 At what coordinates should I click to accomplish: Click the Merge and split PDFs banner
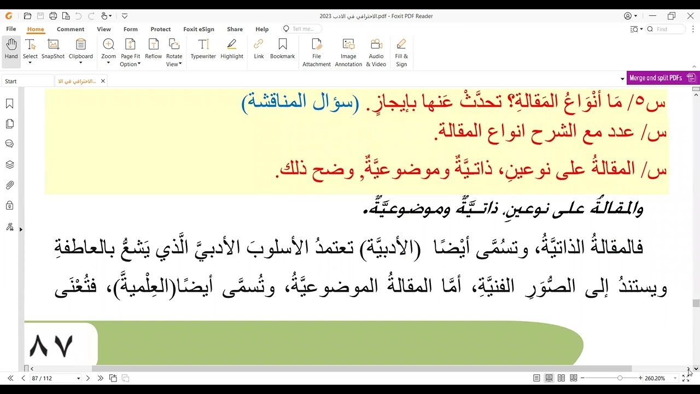pyautogui.click(x=663, y=78)
